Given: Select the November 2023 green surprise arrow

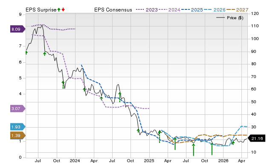Looking at the screenshot, I should pos(63,84).
